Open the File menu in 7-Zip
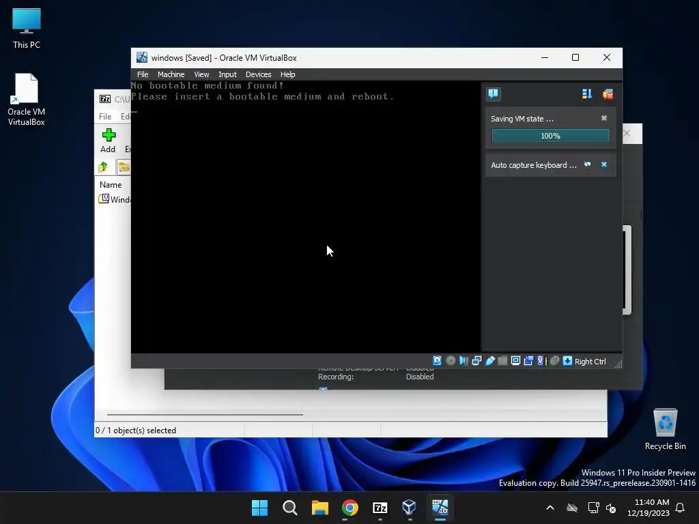The height and width of the screenshot is (524, 699). (105, 116)
